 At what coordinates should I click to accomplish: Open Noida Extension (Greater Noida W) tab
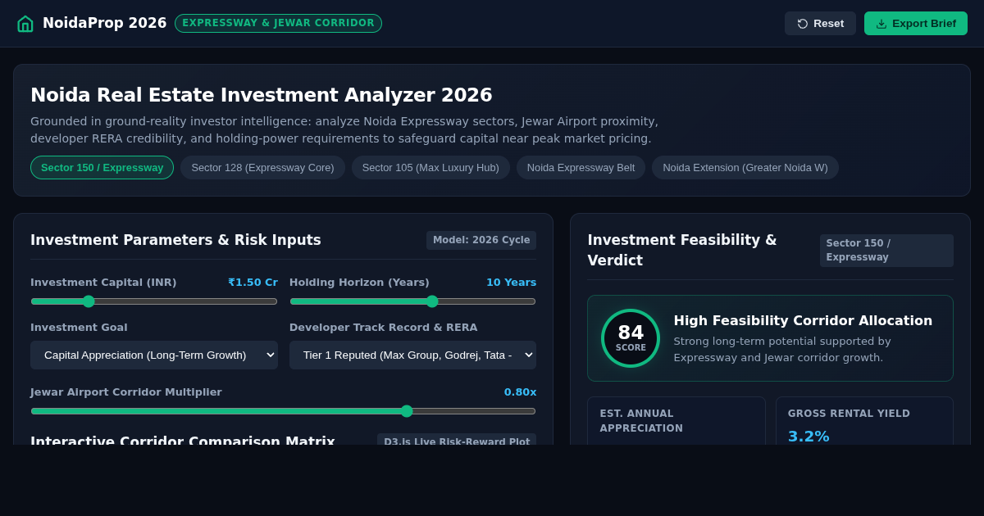[745, 168]
